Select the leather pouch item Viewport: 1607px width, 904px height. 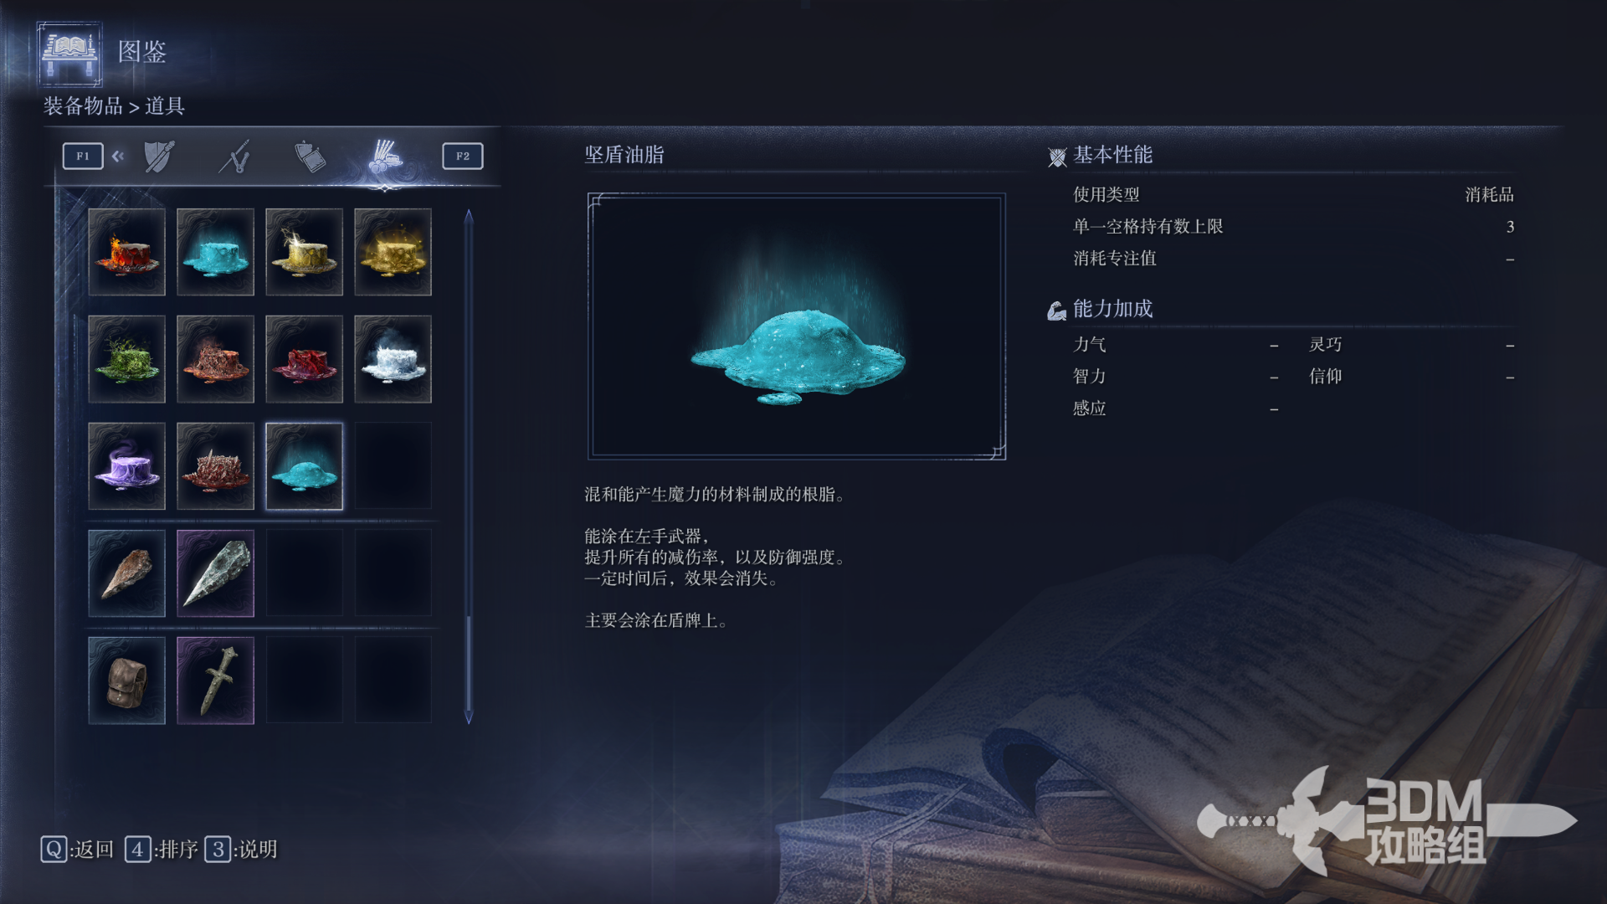126,681
